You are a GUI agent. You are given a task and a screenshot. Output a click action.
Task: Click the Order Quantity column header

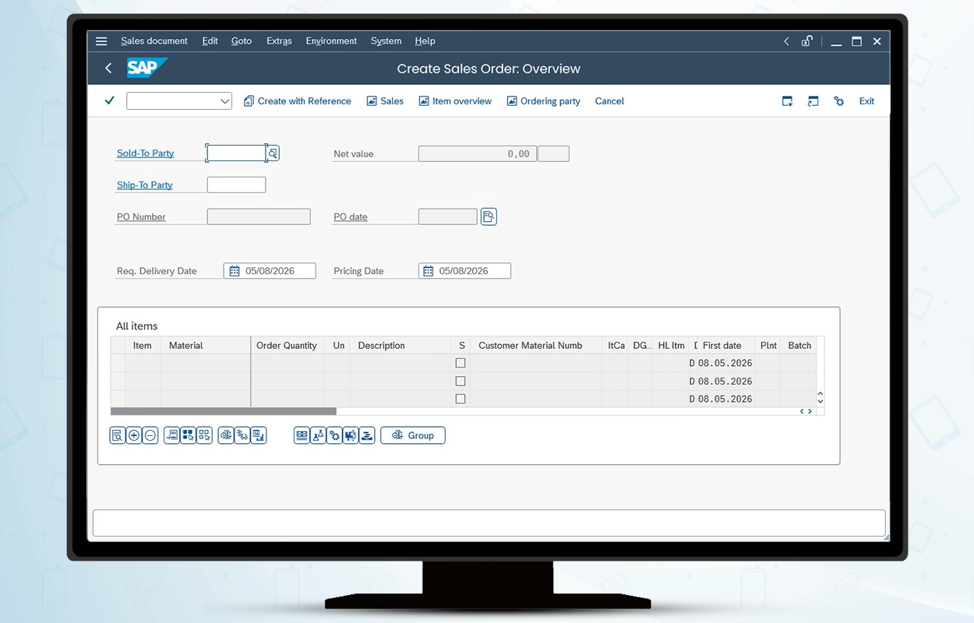[288, 346]
